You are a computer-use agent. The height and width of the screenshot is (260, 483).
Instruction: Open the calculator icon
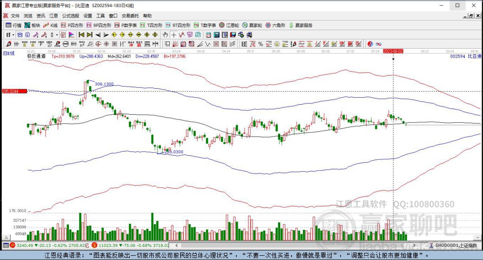coord(217,35)
